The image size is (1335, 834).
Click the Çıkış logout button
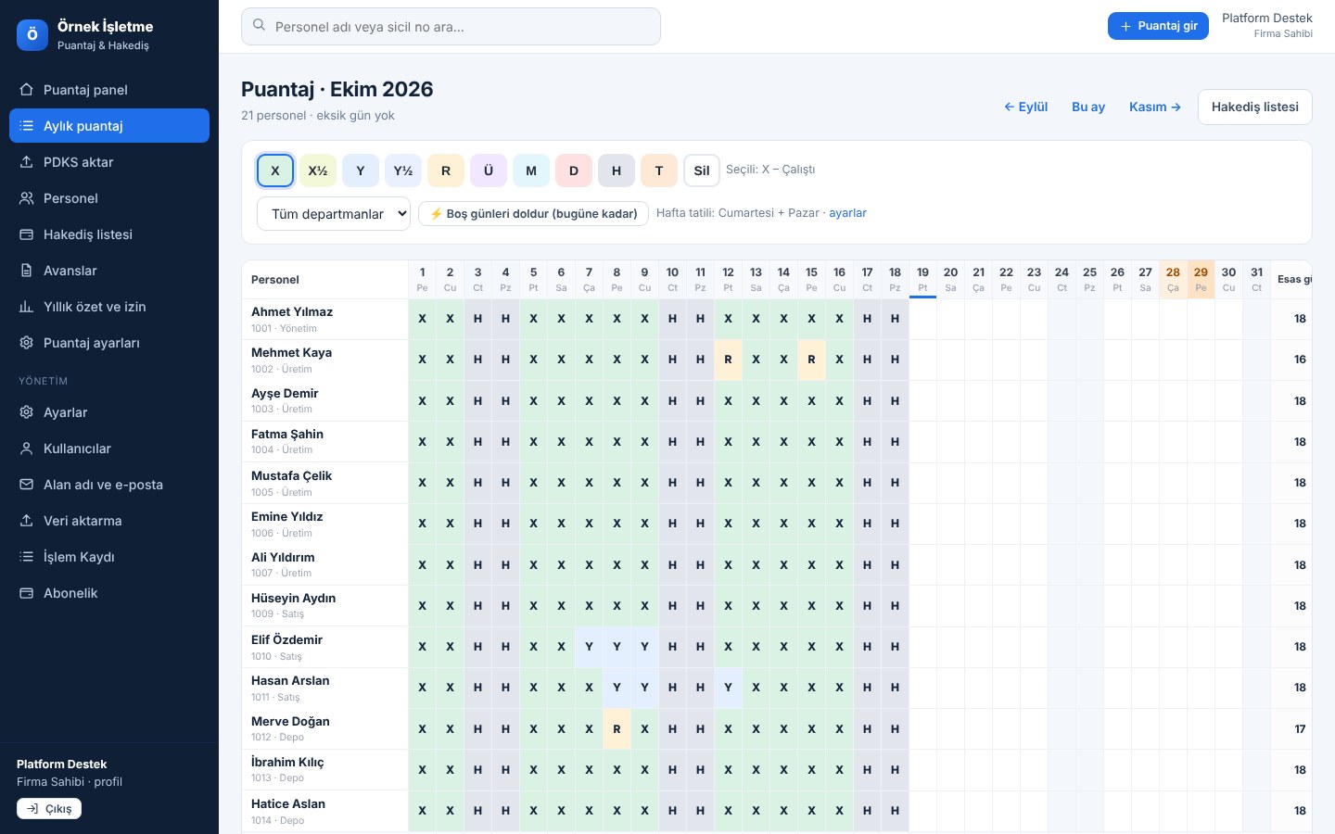[49, 809]
